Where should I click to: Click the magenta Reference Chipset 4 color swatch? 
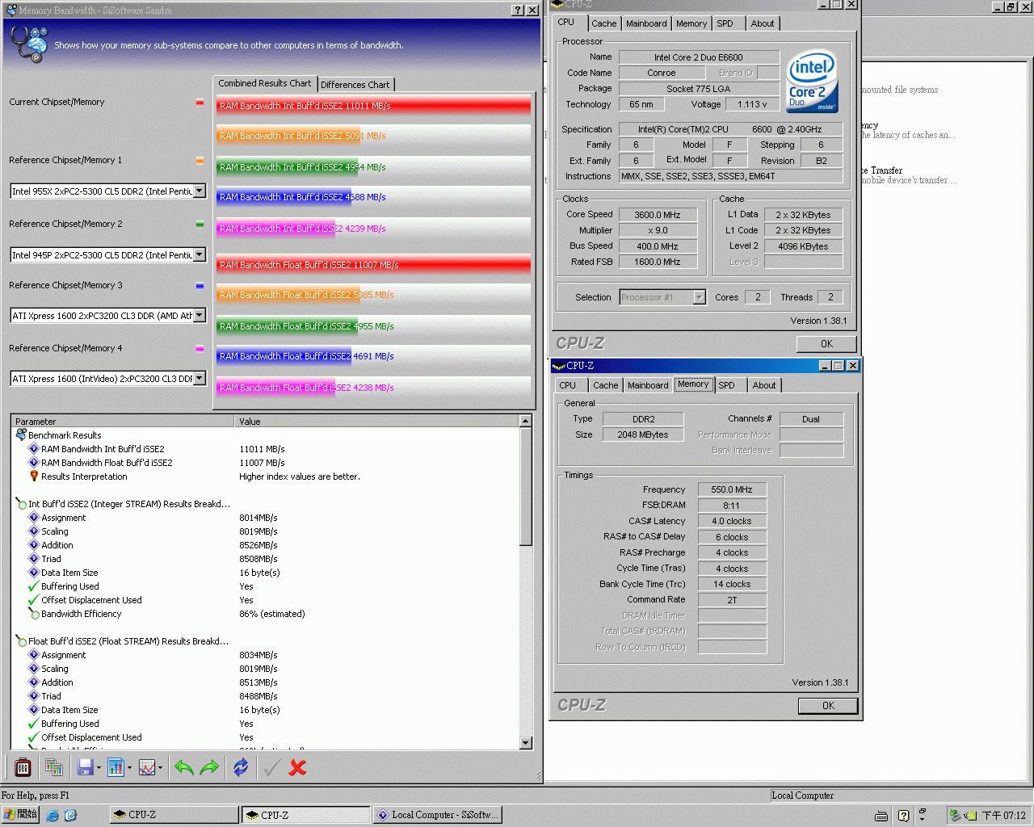(200, 349)
